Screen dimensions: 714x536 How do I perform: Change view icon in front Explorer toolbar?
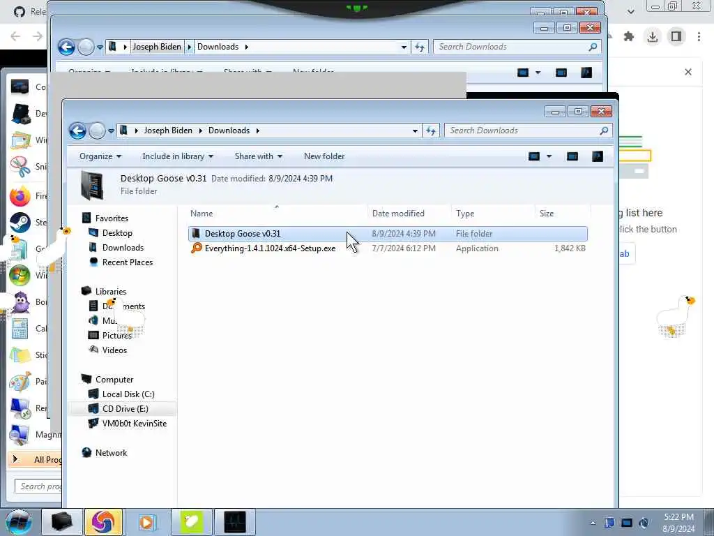tap(534, 156)
